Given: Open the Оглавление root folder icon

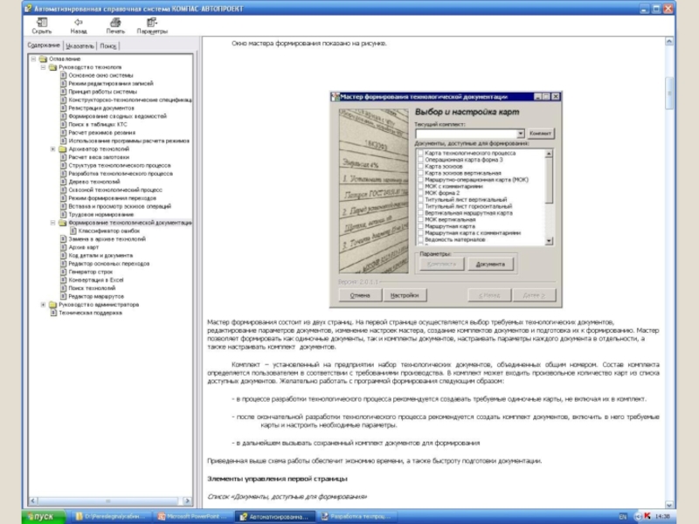Looking at the screenshot, I should [x=43, y=59].
